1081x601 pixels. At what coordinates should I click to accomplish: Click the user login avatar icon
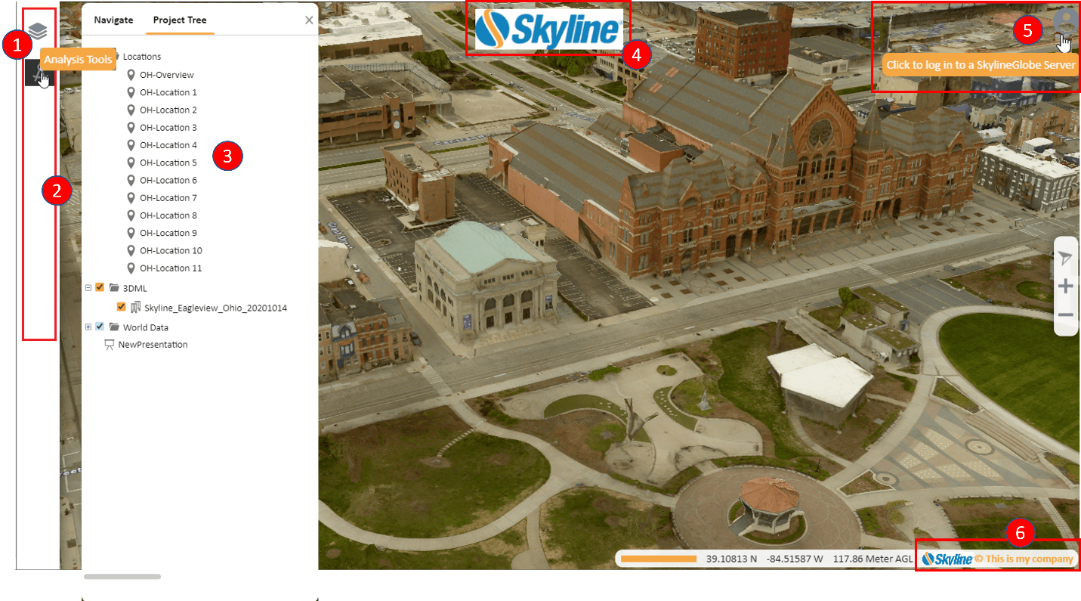click(x=1065, y=23)
